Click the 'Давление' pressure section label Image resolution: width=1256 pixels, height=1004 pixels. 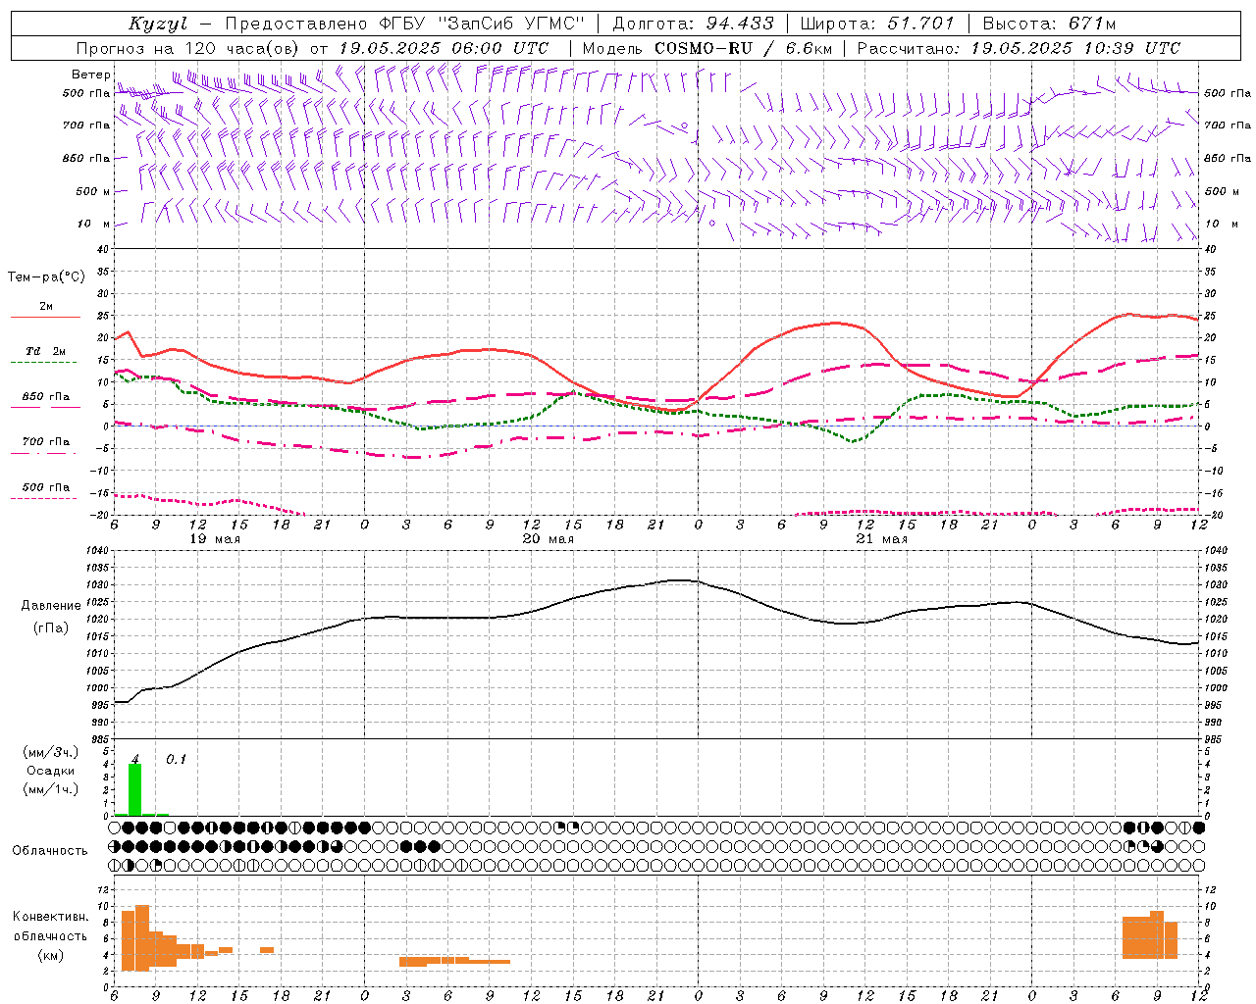50,606
